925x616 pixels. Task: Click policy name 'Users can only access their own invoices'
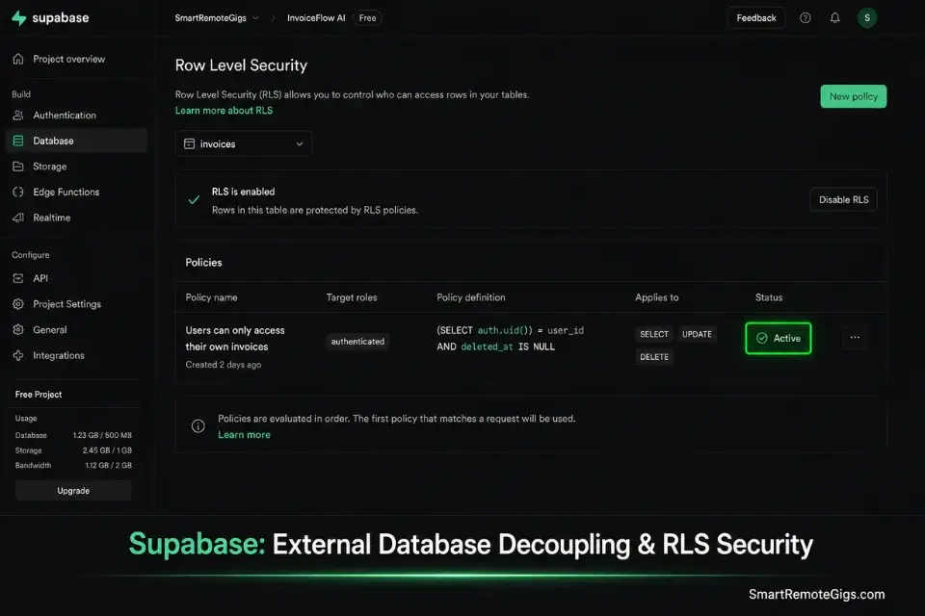(235, 339)
